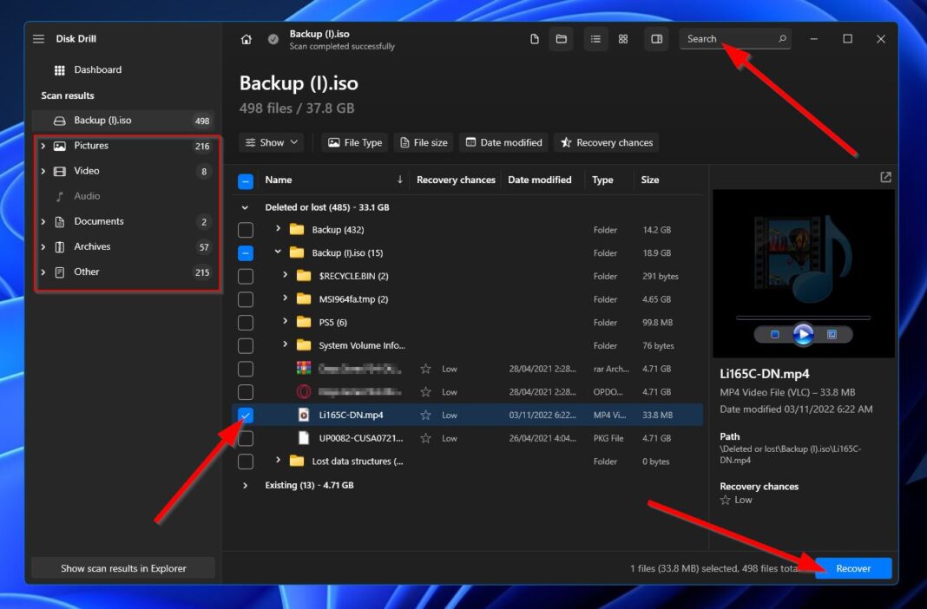The height and width of the screenshot is (609, 927).
Task: Click the star icon in Li165C-DN.mp4 row
Action: coord(425,416)
